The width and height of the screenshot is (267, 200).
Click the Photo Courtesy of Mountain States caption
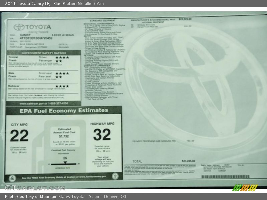(65, 197)
